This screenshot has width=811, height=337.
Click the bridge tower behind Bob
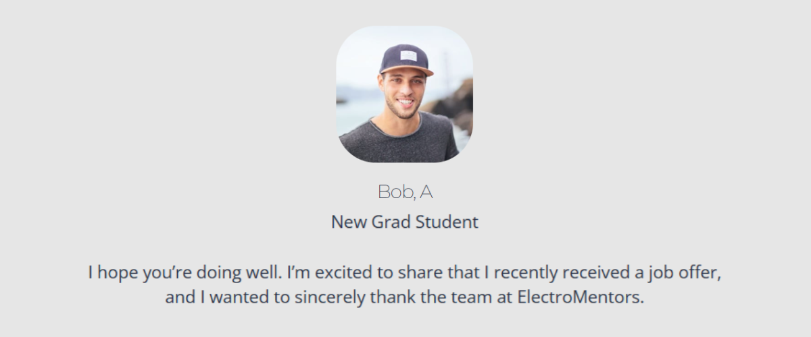tap(447, 74)
